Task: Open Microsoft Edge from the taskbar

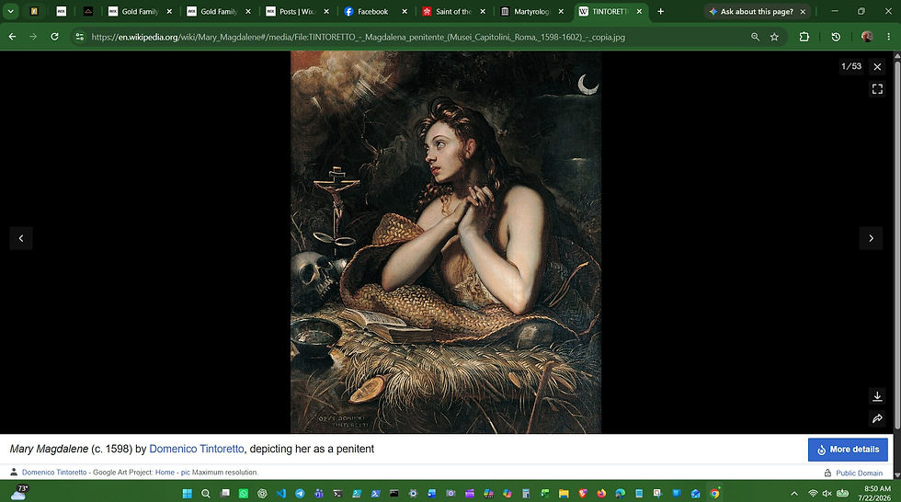Action: 620,494
